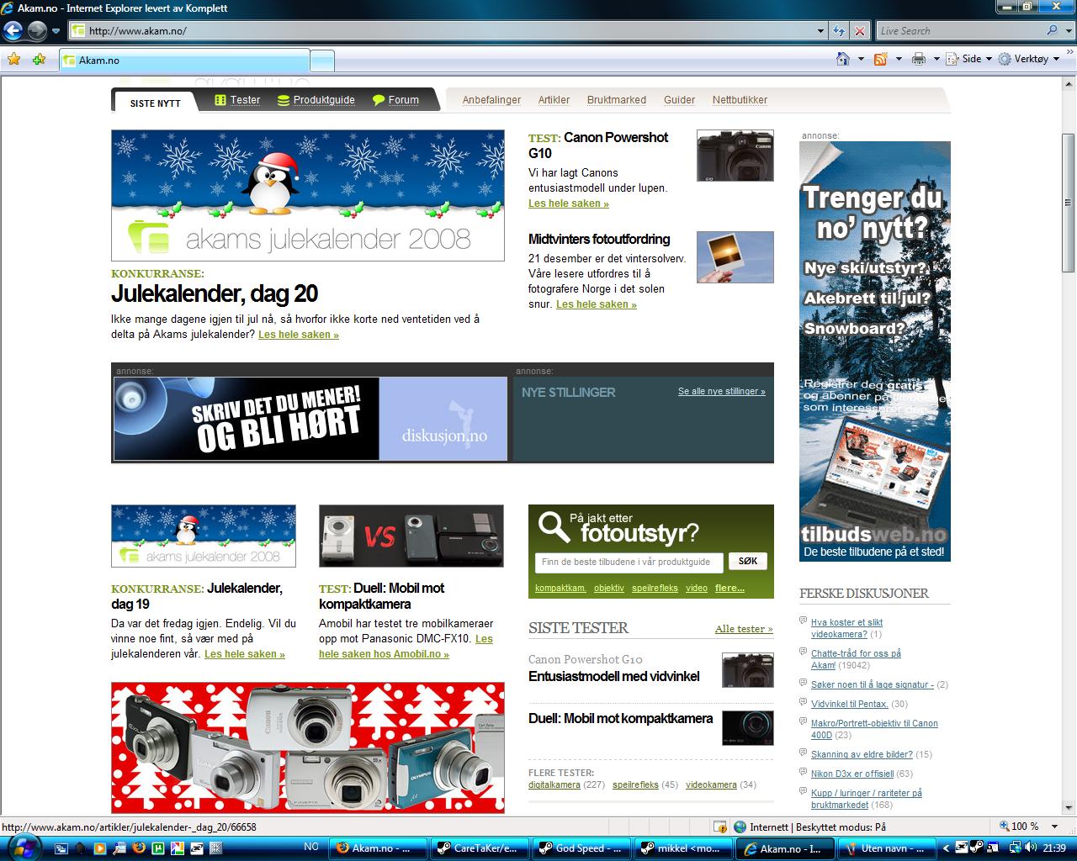
Task: Click the SØK search button
Action: (748, 561)
